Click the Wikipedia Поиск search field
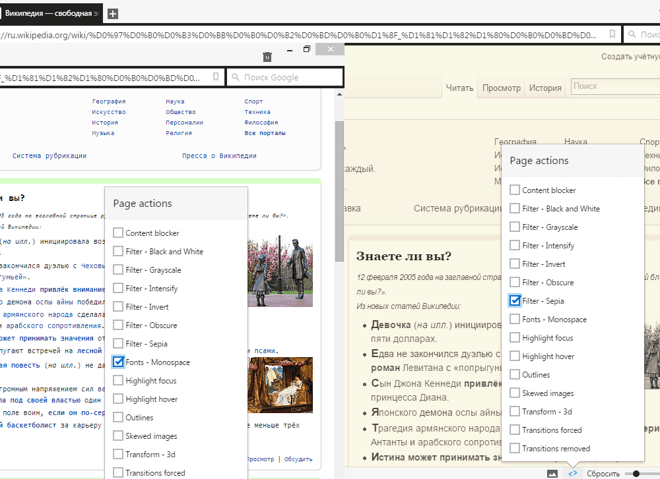660x479 pixels. 615,86
